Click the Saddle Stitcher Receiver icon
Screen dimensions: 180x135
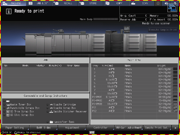click(51, 111)
